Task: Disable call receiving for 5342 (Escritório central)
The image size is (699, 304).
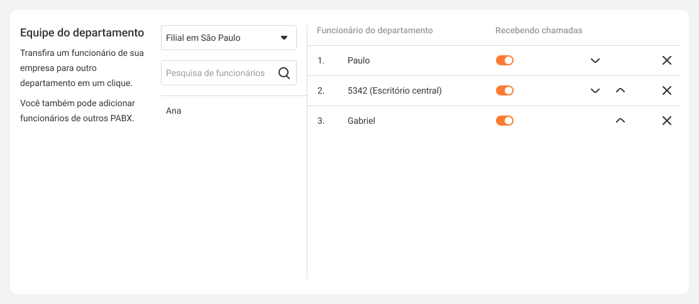Action: 505,90
